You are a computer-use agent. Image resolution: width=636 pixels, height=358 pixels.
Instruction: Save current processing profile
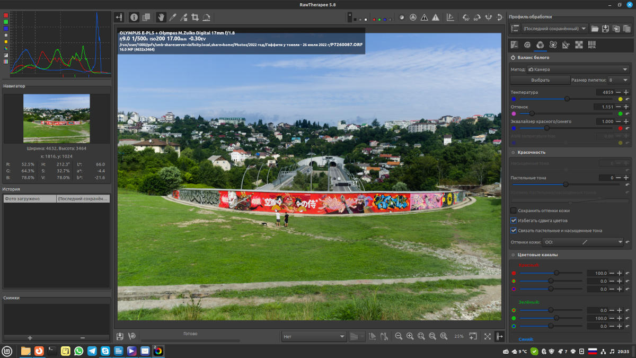(x=605, y=29)
